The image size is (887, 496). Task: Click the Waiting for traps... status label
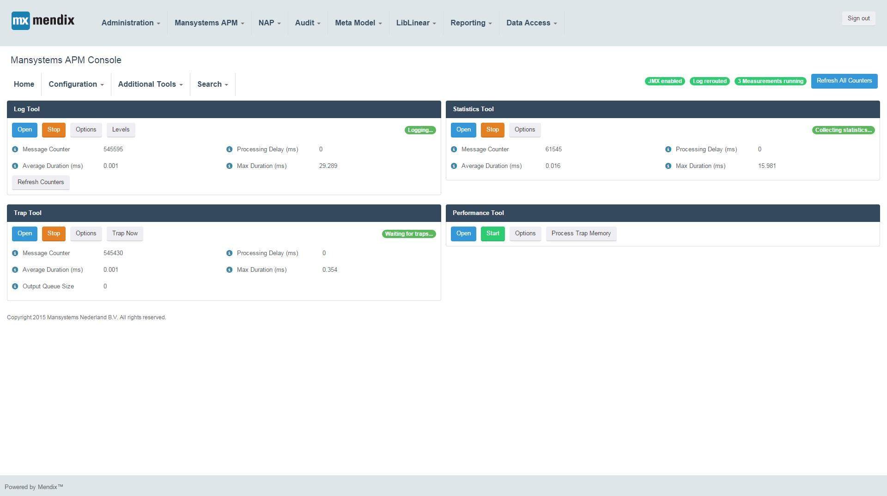pos(409,234)
